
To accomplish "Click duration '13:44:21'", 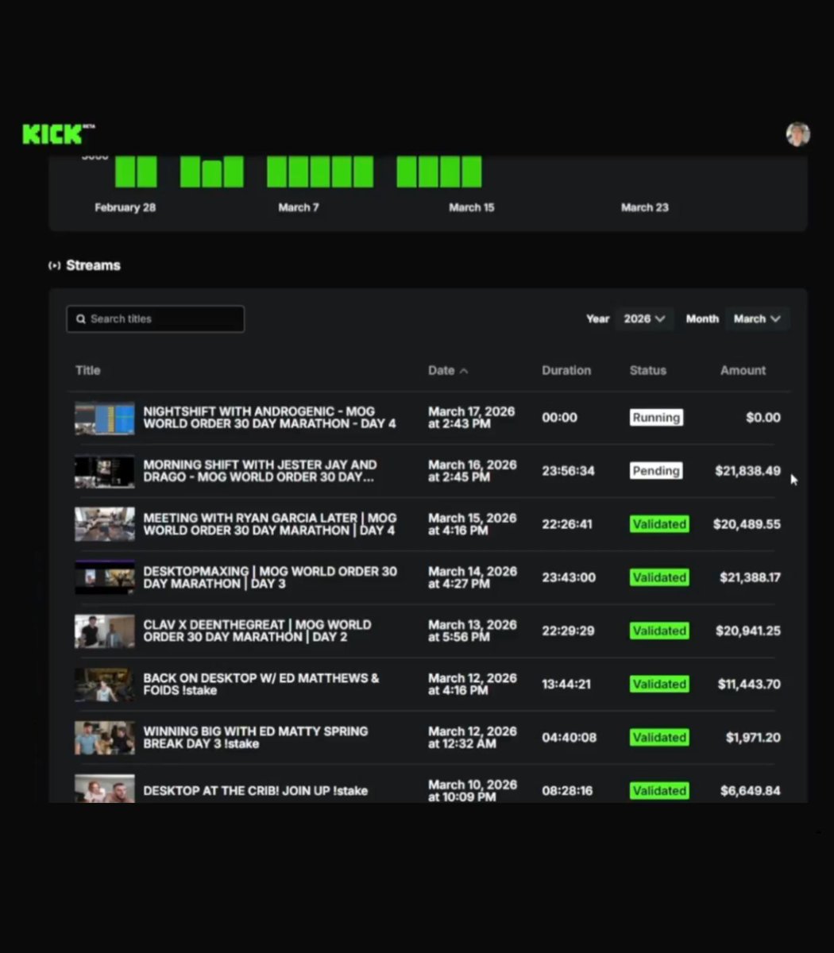I will coord(566,684).
